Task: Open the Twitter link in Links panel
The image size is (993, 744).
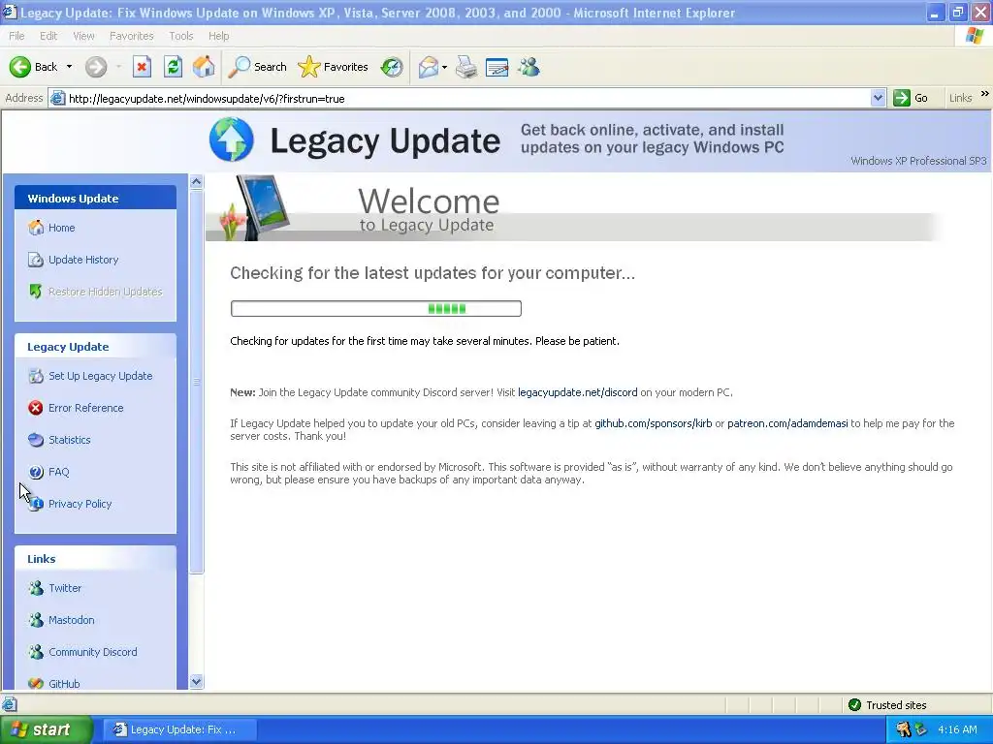Action: 65,588
